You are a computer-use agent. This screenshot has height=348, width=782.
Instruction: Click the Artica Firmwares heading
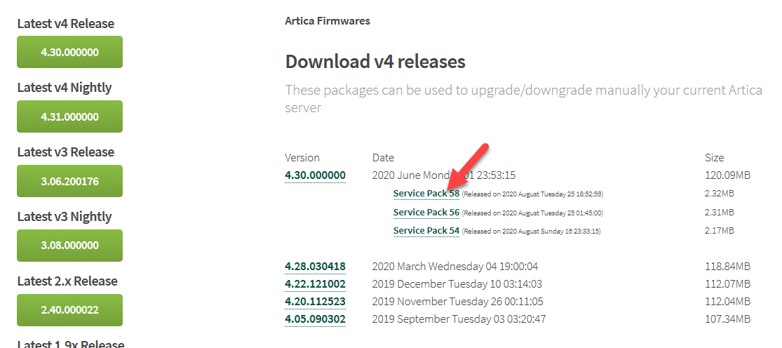pyautogui.click(x=328, y=21)
